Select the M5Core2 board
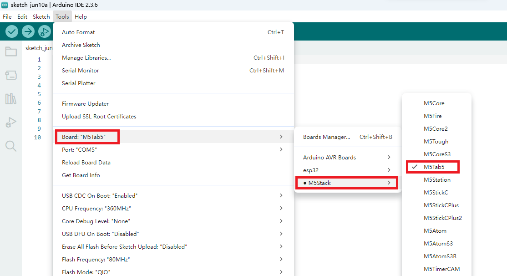 (x=436, y=129)
